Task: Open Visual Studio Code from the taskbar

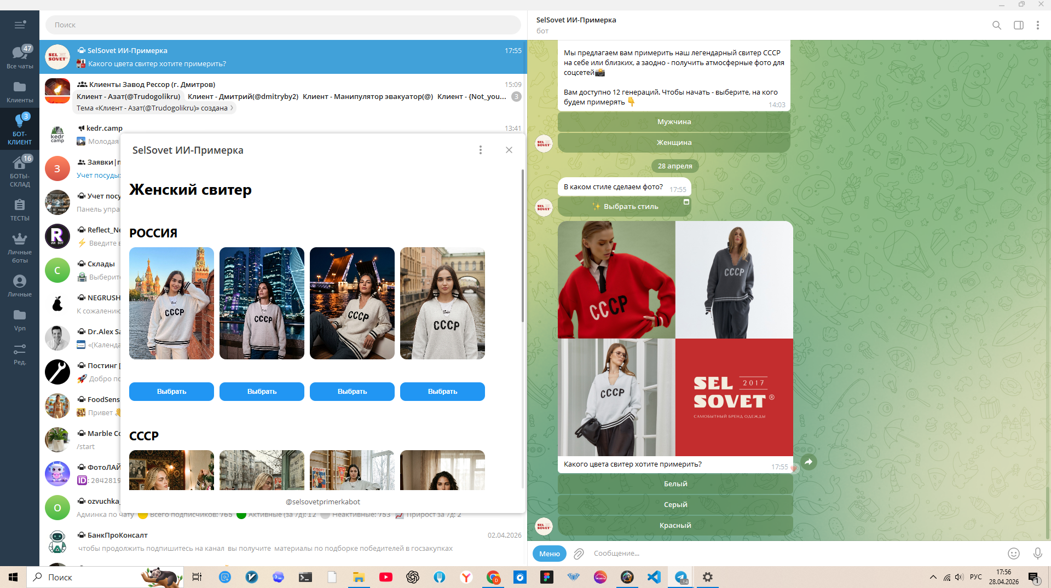Action: tap(654, 577)
